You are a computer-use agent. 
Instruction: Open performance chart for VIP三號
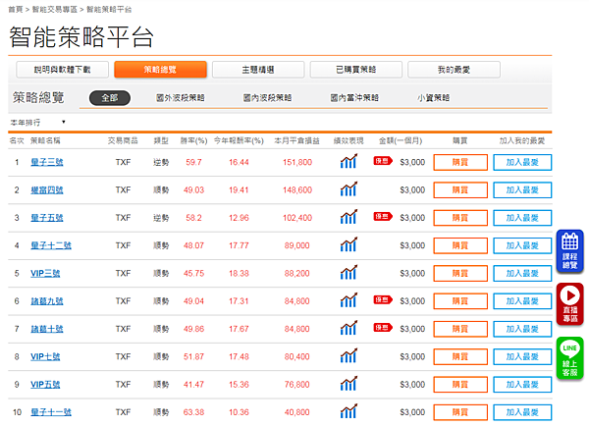click(348, 273)
